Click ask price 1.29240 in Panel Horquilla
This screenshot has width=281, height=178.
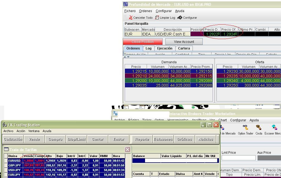pyautogui.click(x=229, y=34)
